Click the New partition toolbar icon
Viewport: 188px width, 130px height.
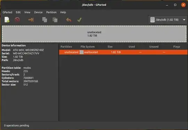(7, 20)
